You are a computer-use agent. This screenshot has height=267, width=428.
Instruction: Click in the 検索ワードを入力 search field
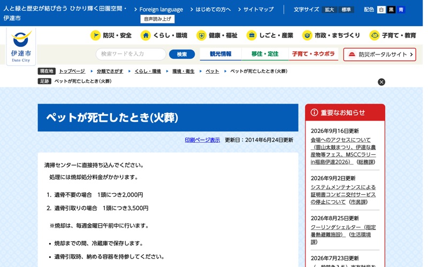[131, 54]
